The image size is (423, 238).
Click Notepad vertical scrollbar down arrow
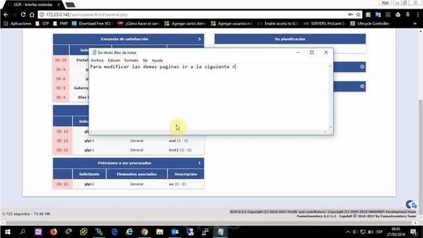[330, 127]
